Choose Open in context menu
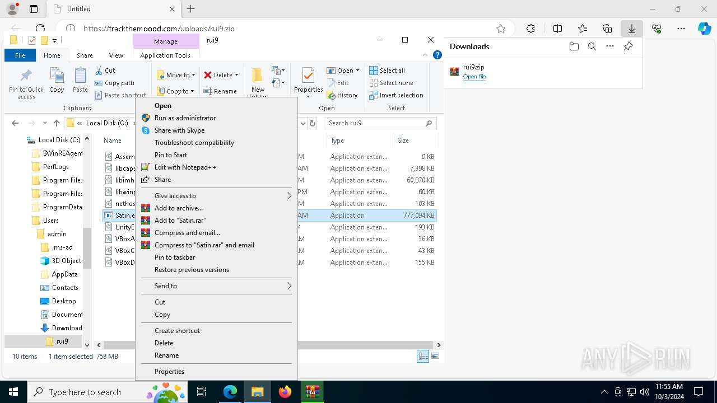Image resolution: width=717 pixels, height=403 pixels. click(216, 106)
